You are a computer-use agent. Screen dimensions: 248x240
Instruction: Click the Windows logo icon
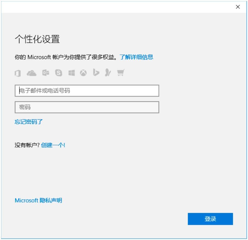(71, 73)
